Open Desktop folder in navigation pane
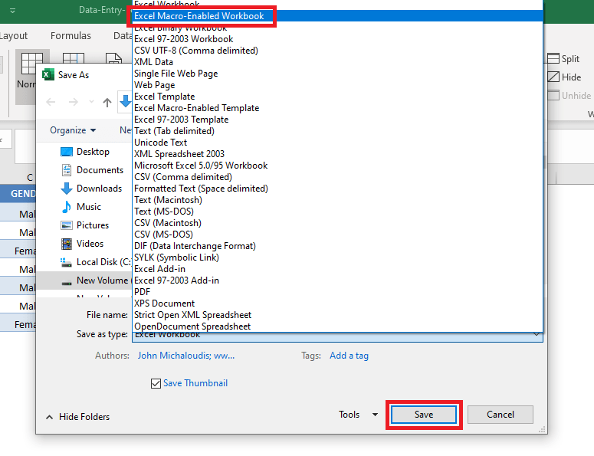594x456 pixels. [85, 152]
